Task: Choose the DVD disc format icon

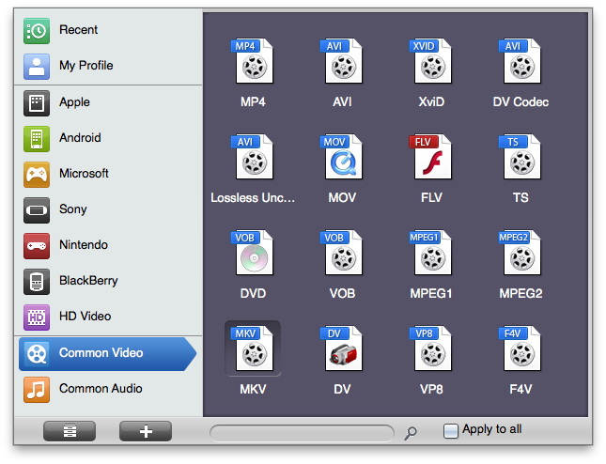Action: point(251,254)
